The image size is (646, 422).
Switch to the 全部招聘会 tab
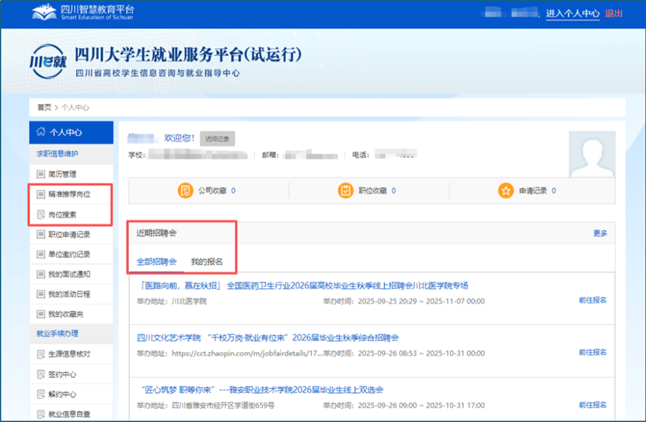(x=156, y=262)
